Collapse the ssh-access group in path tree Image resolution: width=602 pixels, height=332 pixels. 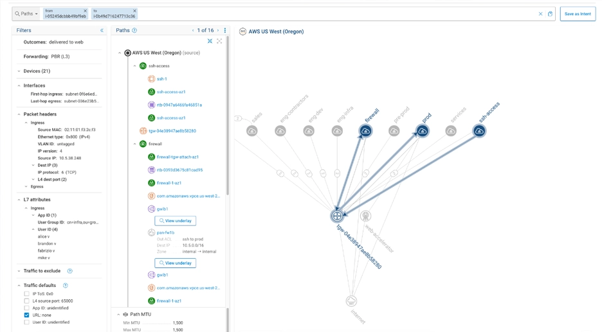click(x=134, y=66)
